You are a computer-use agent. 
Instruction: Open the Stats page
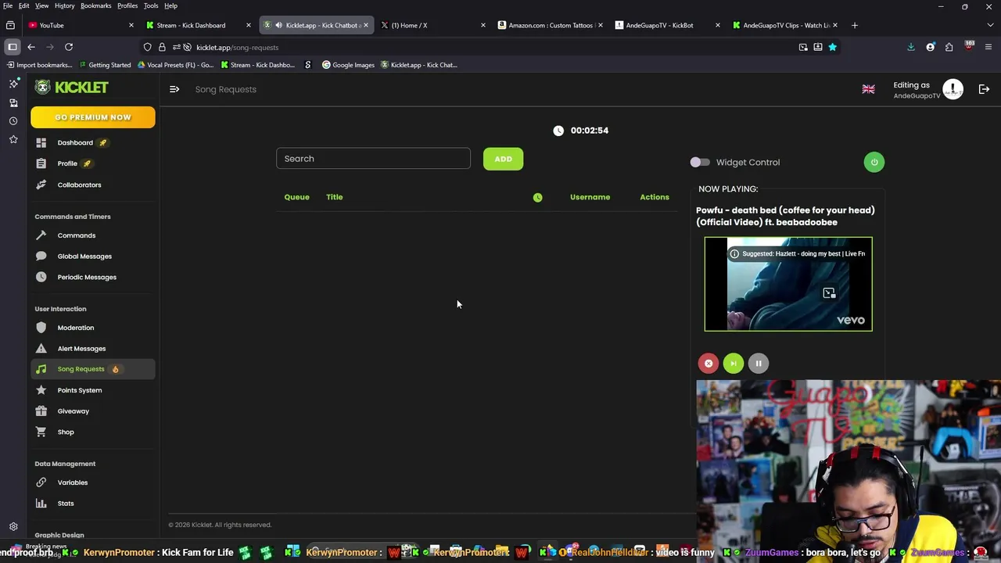coord(92,504)
